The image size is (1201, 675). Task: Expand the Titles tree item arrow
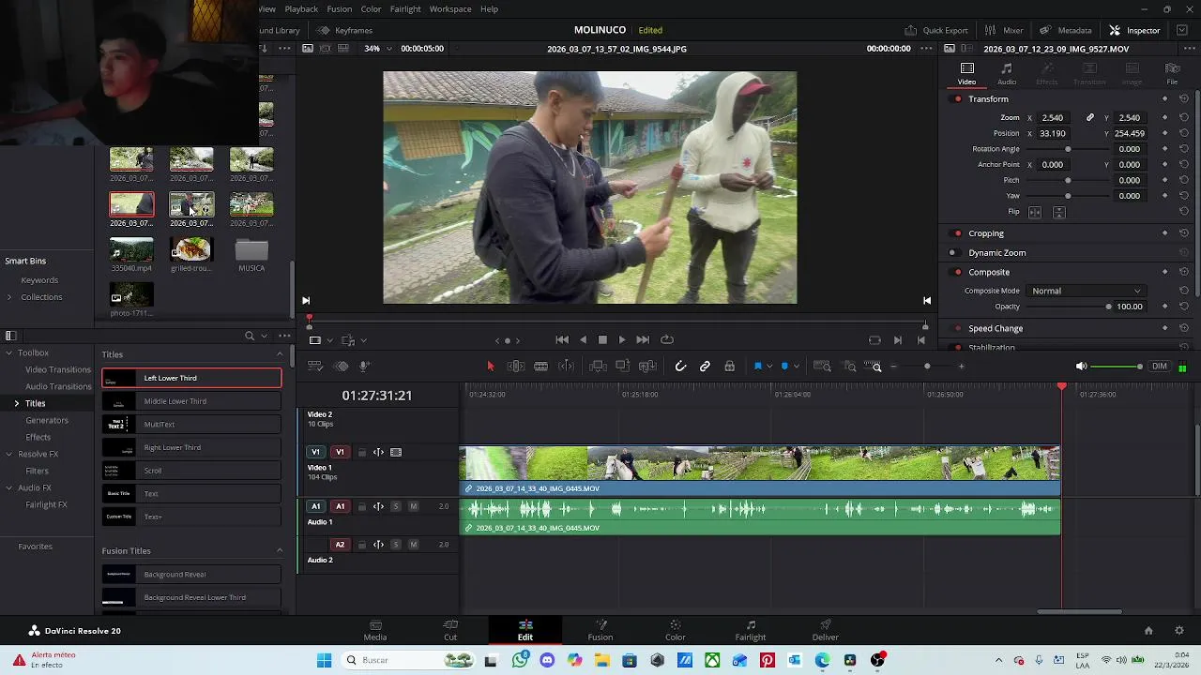16,403
